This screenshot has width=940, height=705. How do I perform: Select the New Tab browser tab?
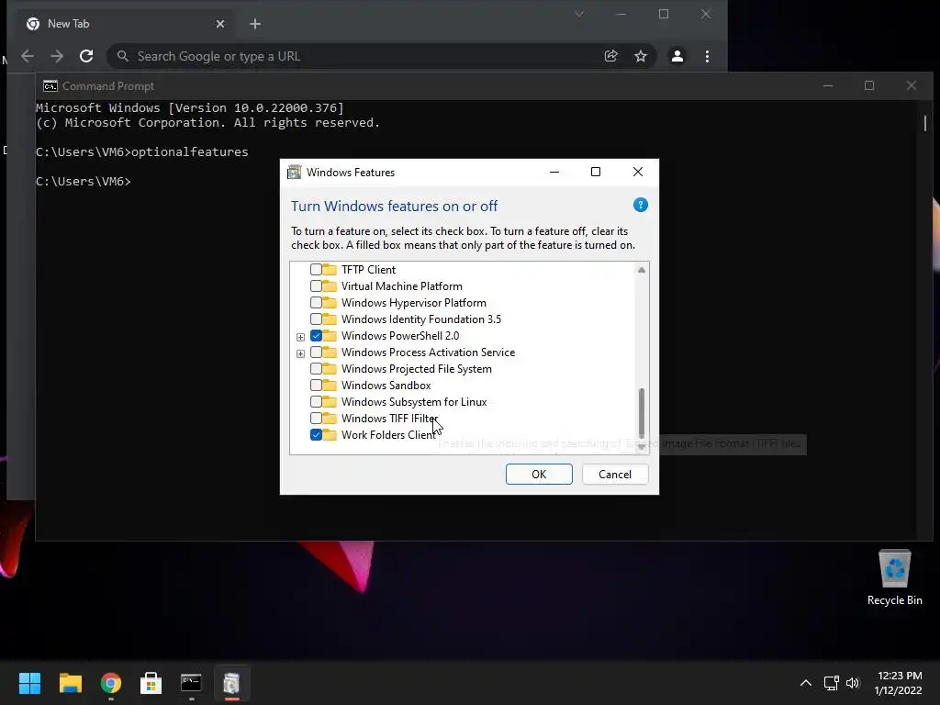124,23
